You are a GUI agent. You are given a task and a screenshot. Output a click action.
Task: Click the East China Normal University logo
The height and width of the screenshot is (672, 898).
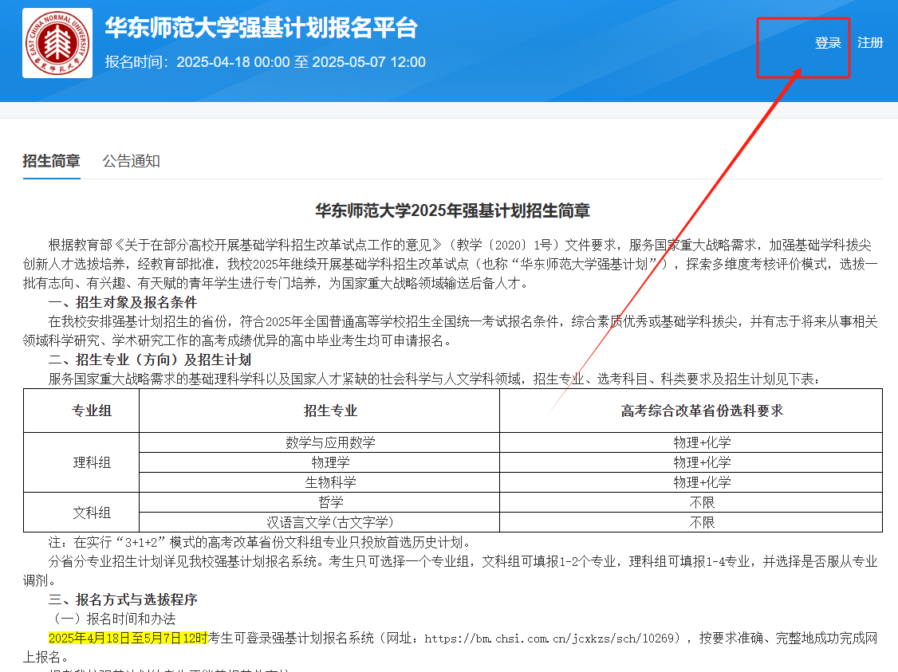tap(57, 43)
